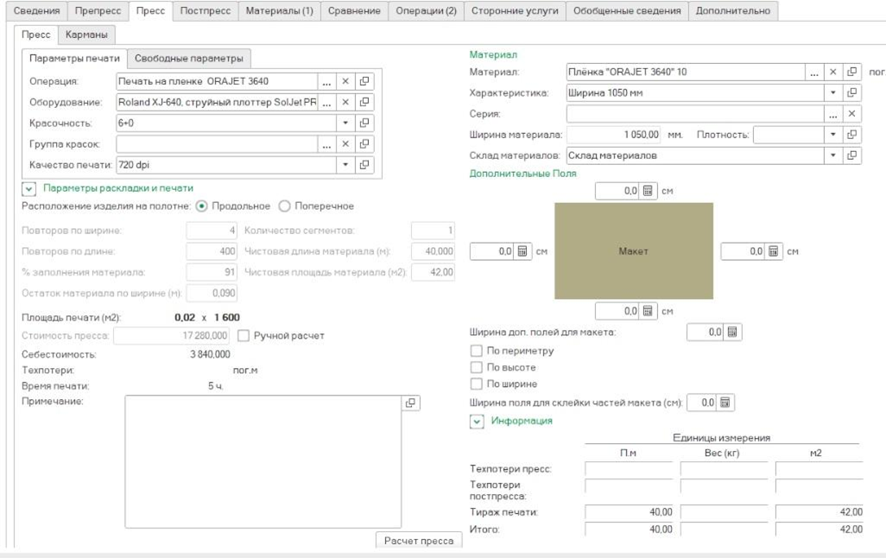Open the Красочность dropdown list
The image size is (886, 558).
(x=345, y=124)
